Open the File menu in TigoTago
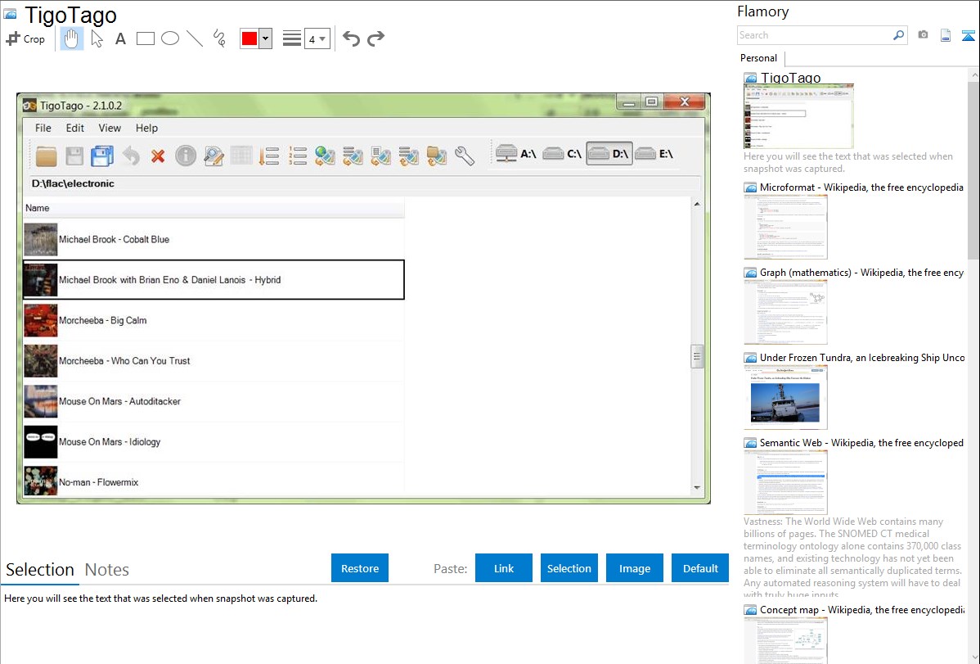This screenshot has height=664, width=980. tap(43, 128)
